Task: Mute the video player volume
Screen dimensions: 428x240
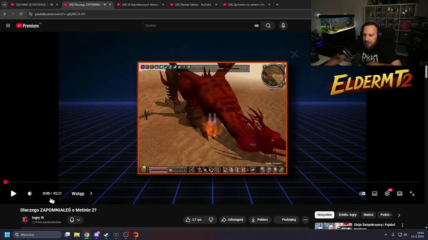Action: pyautogui.click(x=30, y=193)
